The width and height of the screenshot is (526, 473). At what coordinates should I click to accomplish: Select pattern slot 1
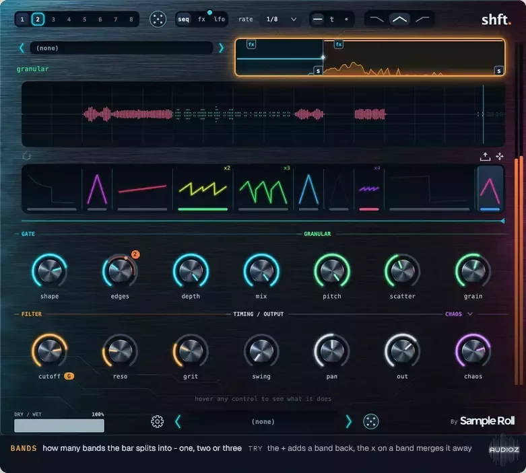22,20
